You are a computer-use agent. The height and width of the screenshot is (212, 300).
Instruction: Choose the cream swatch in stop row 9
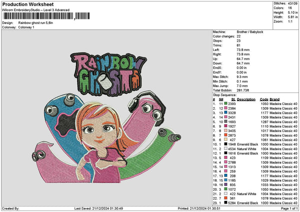click(226, 139)
